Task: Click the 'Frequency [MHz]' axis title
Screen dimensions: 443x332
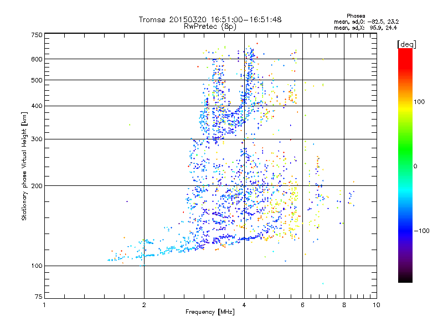Action: (210, 312)
